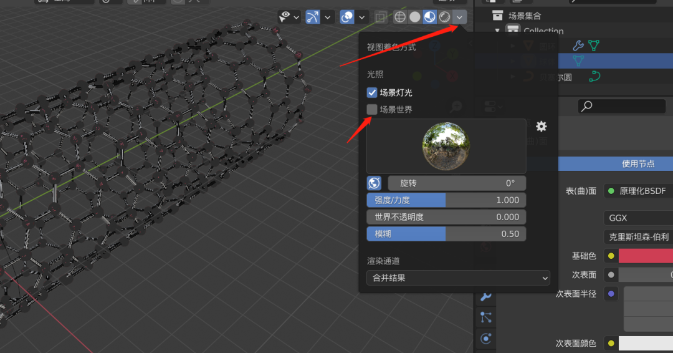Switch to rendered shading mode

[x=445, y=17]
